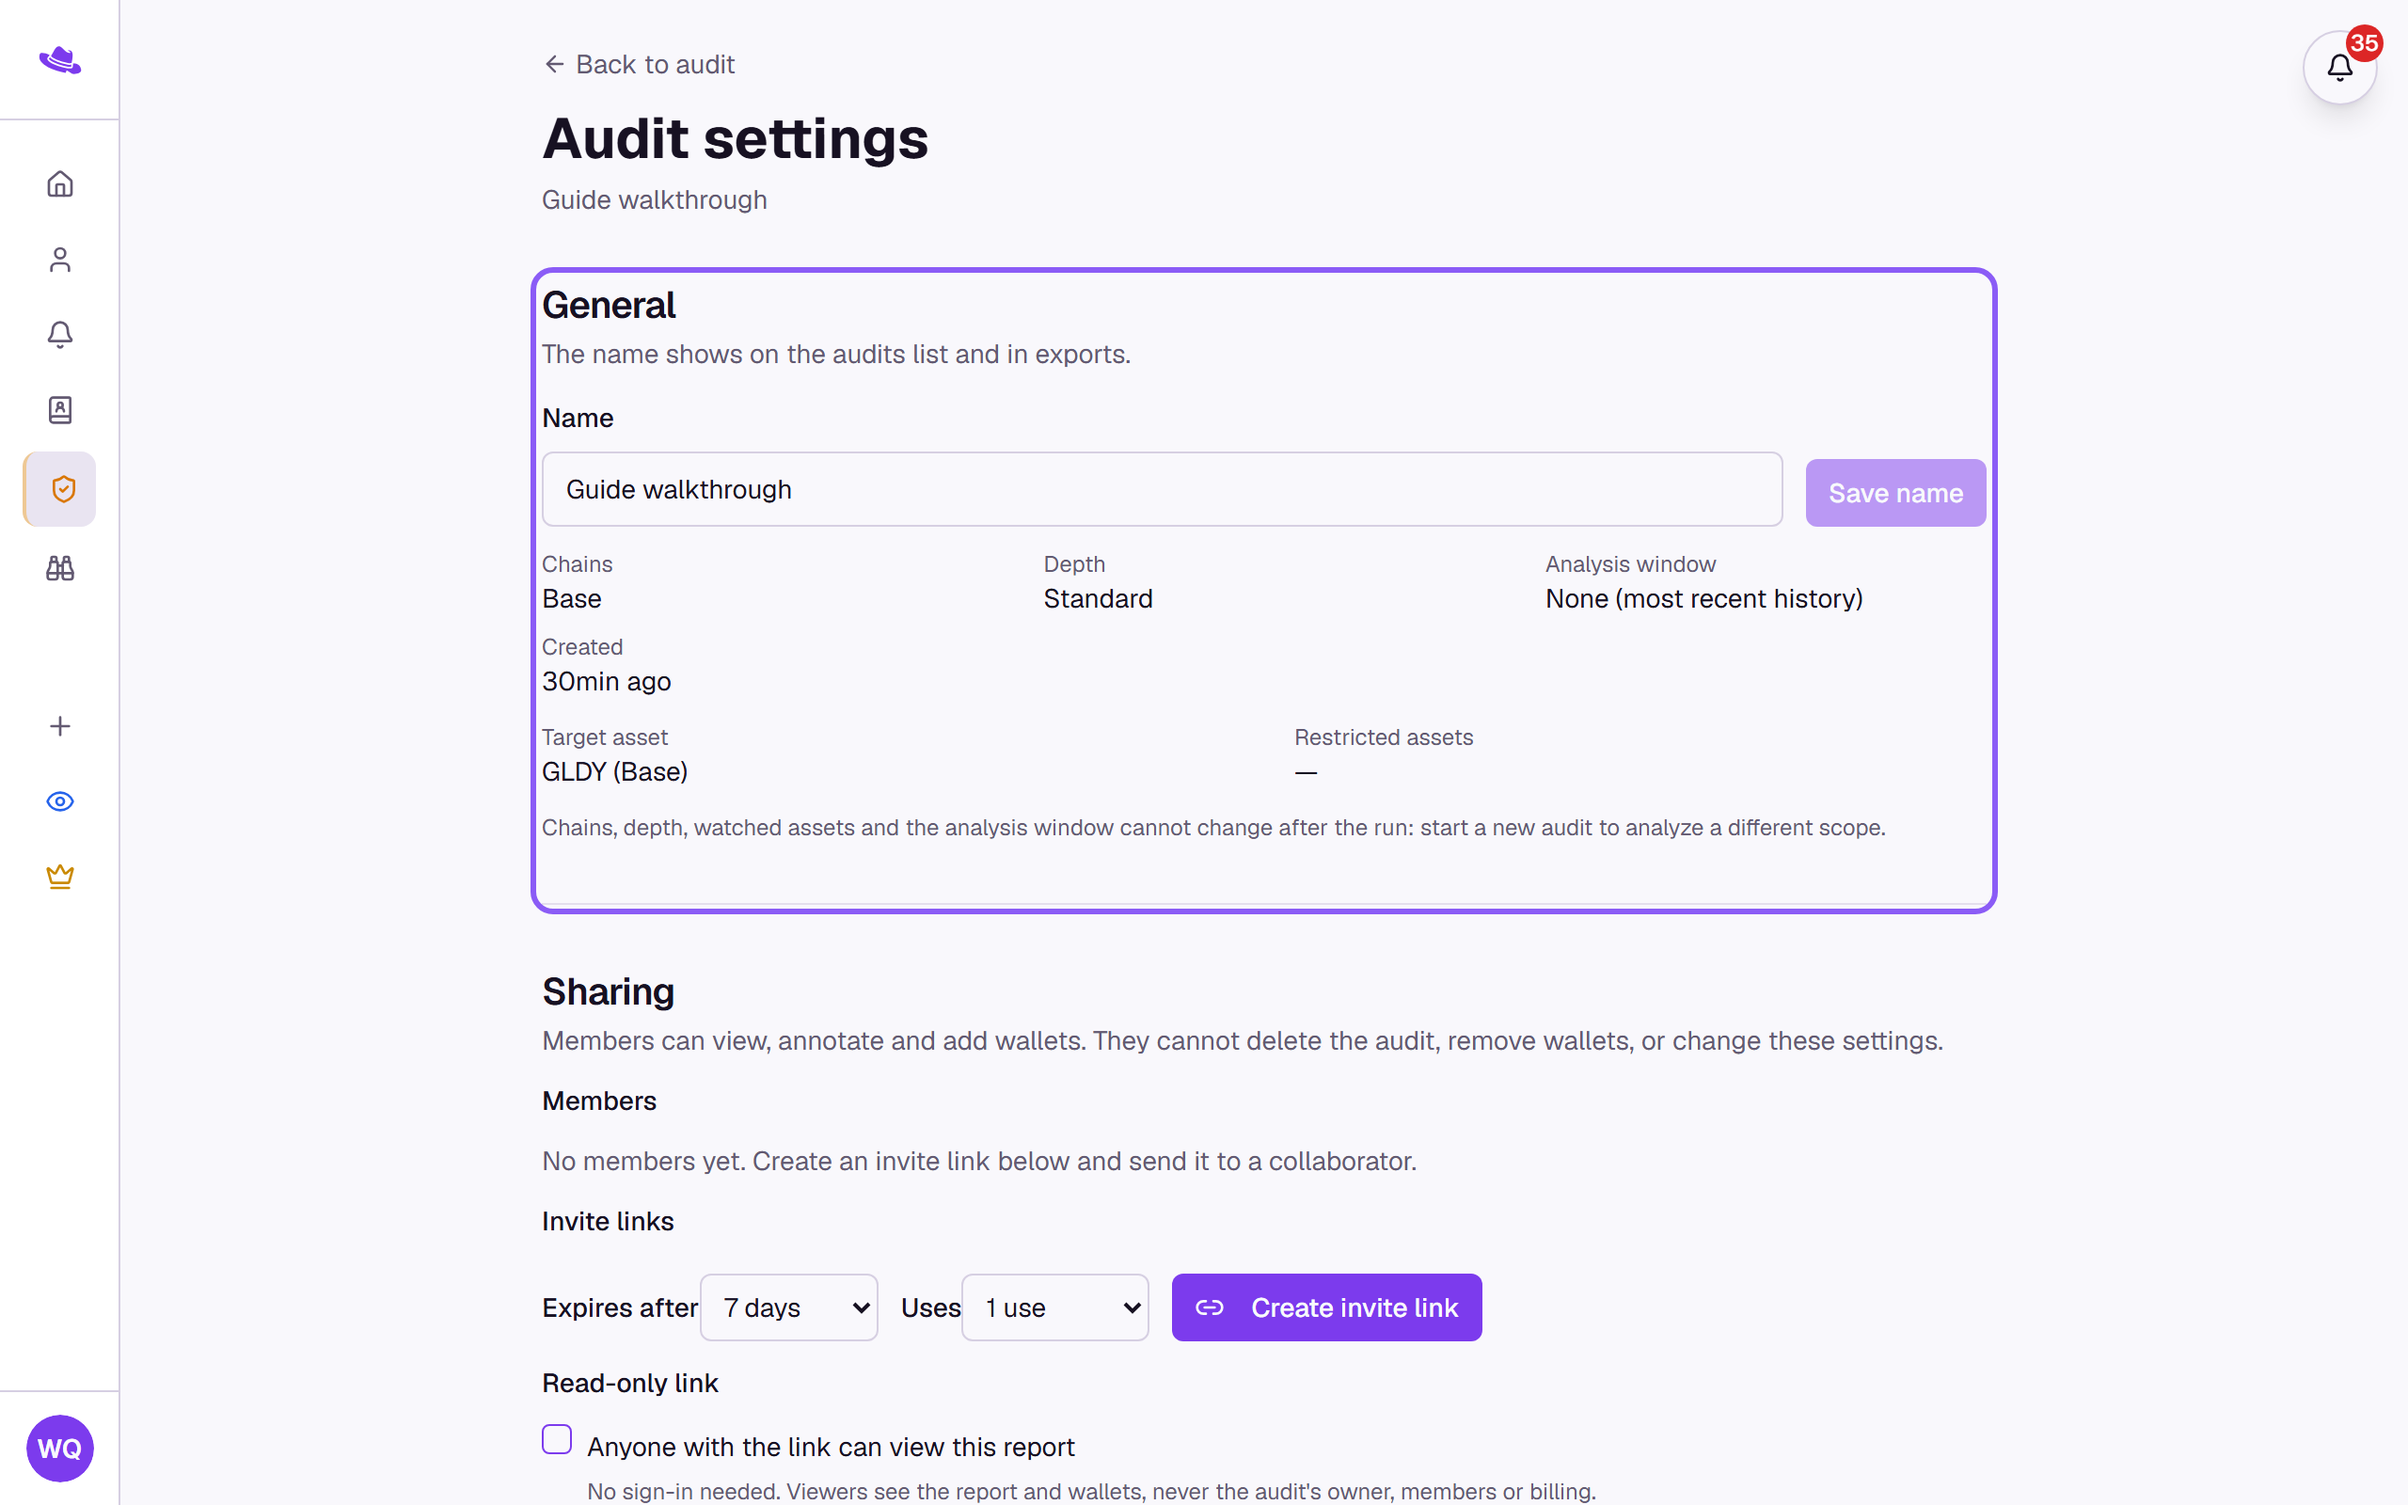This screenshot has height=1505, width=2408.
Task: Click the gold crown icon
Action: [x=59, y=877]
